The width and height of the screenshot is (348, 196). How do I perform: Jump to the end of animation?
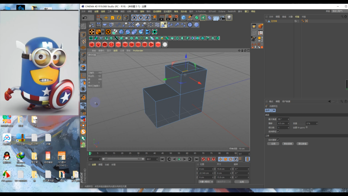click(x=197, y=159)
